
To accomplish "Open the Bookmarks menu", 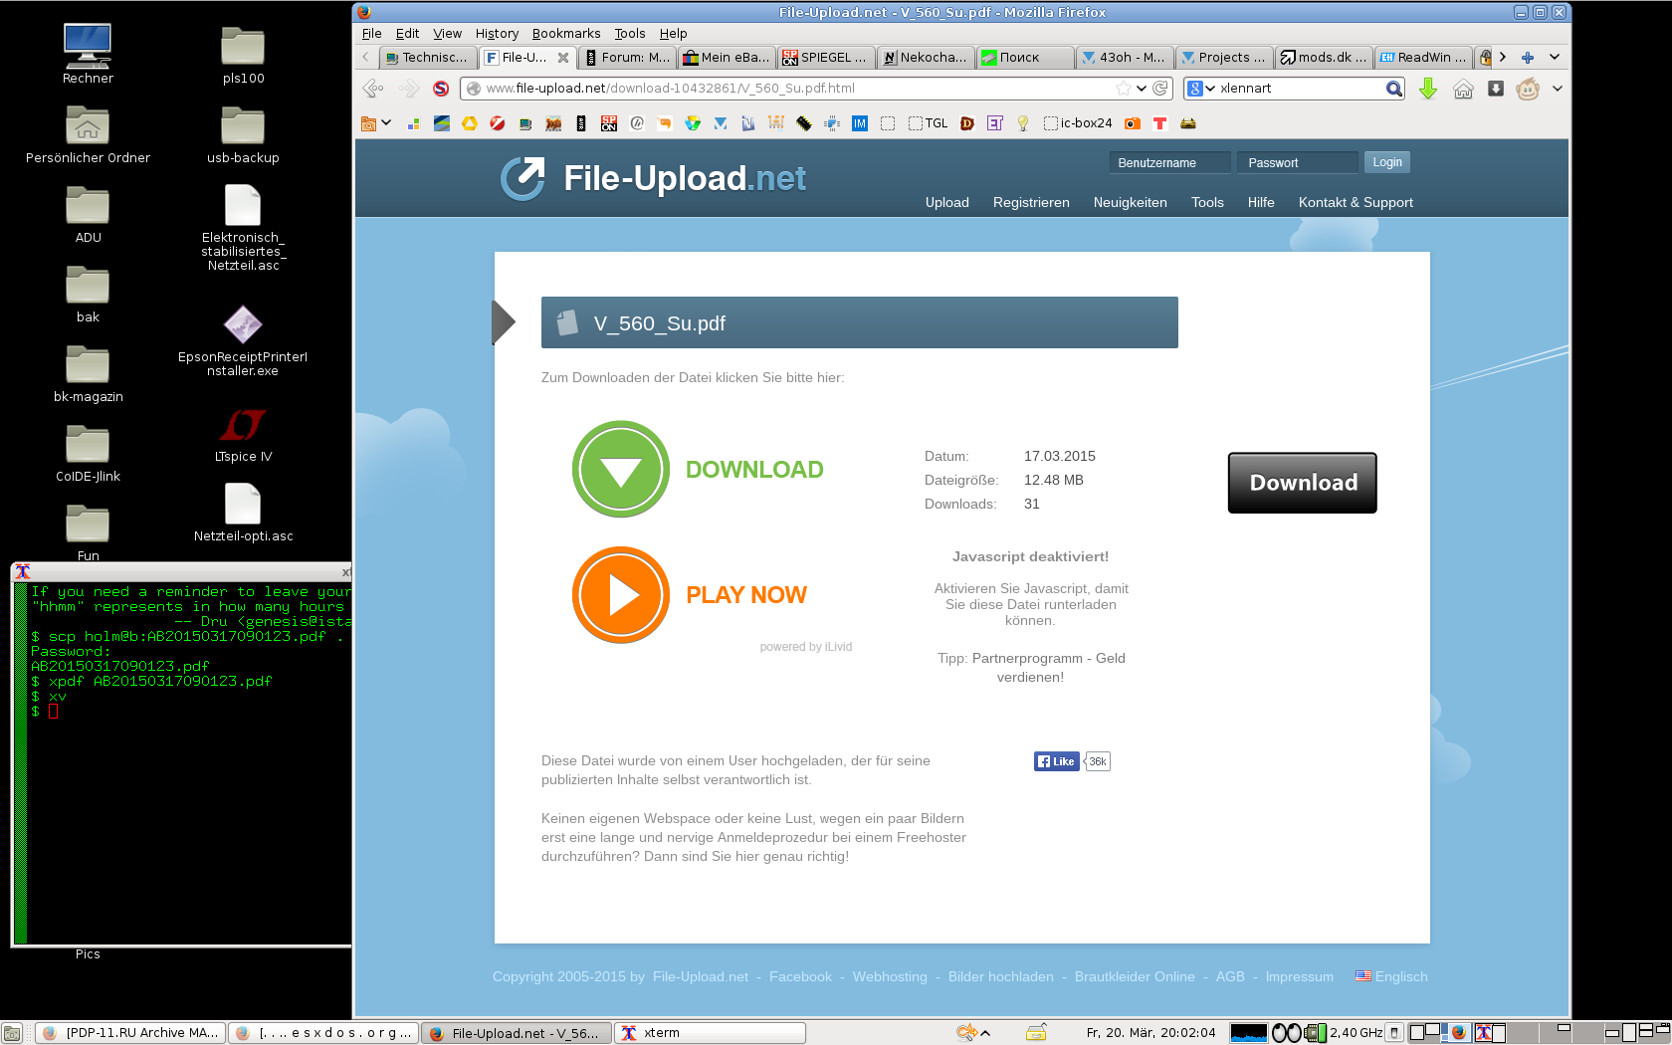I will tap(565, 34).
